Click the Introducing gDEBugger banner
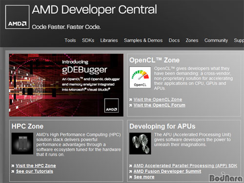The image size is (244, 183). click(x=66, y=85)
